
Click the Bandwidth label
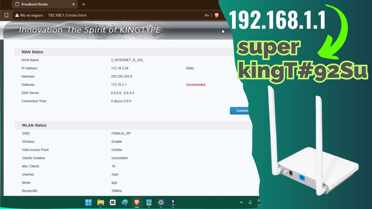[x=30, y=191]
